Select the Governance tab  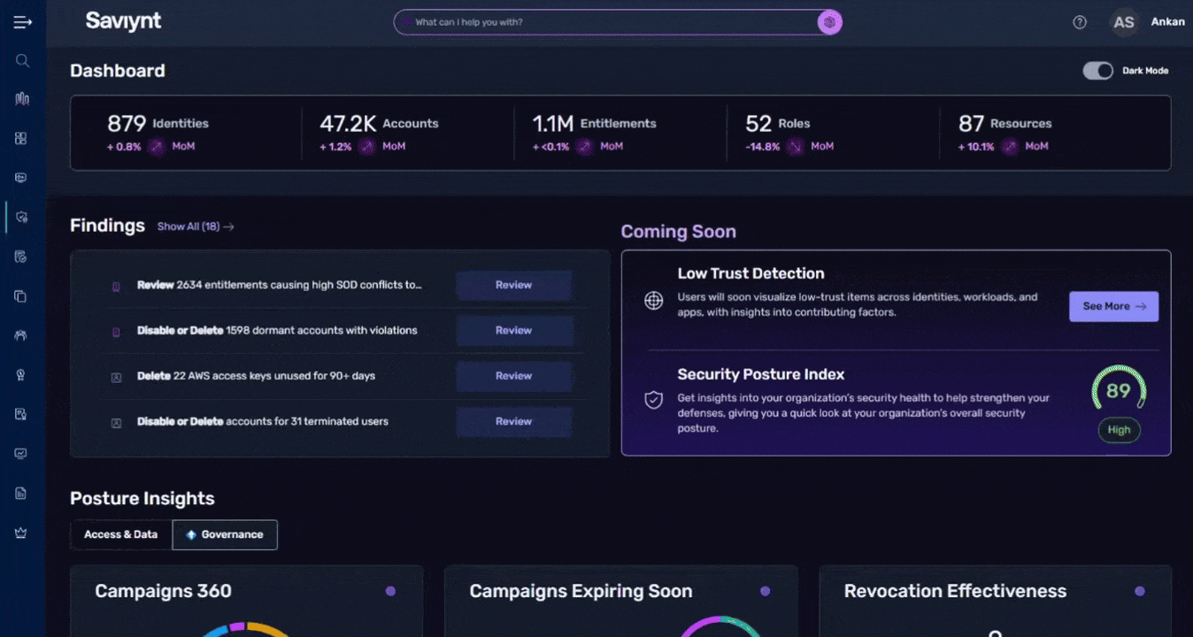coord(225,534)
